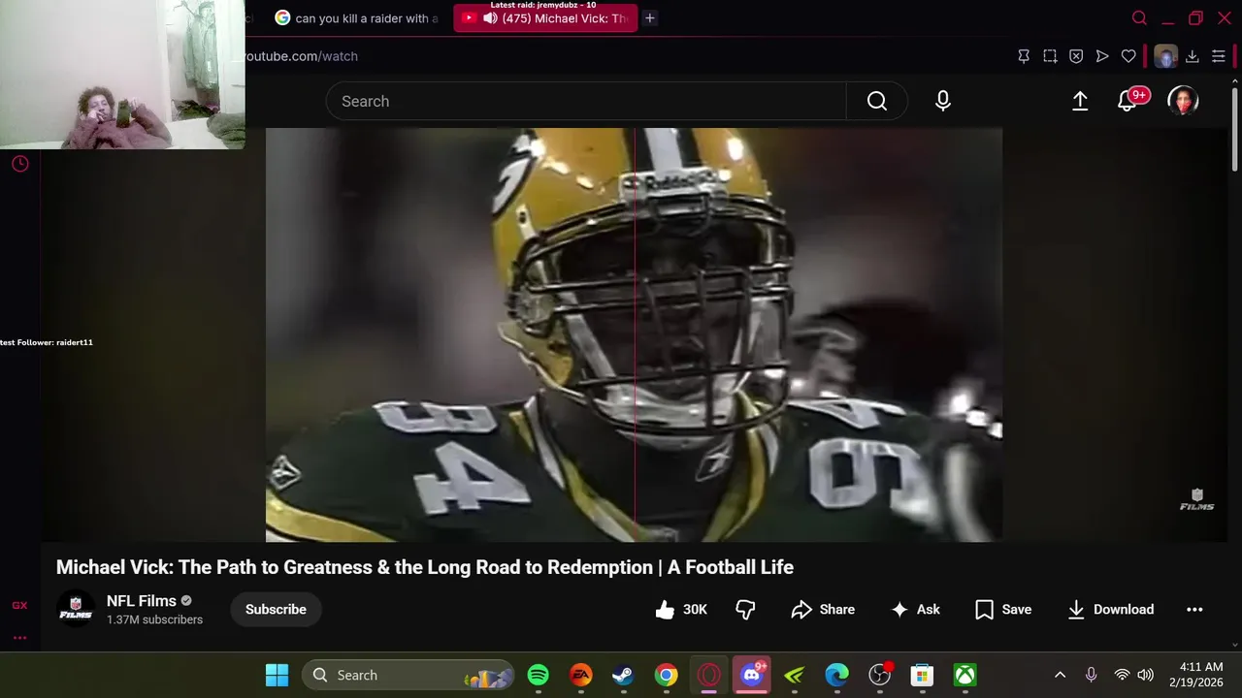The image size is (1242, 698).
Task: Open Opera flow send icon
Action: coord(1102,56)
